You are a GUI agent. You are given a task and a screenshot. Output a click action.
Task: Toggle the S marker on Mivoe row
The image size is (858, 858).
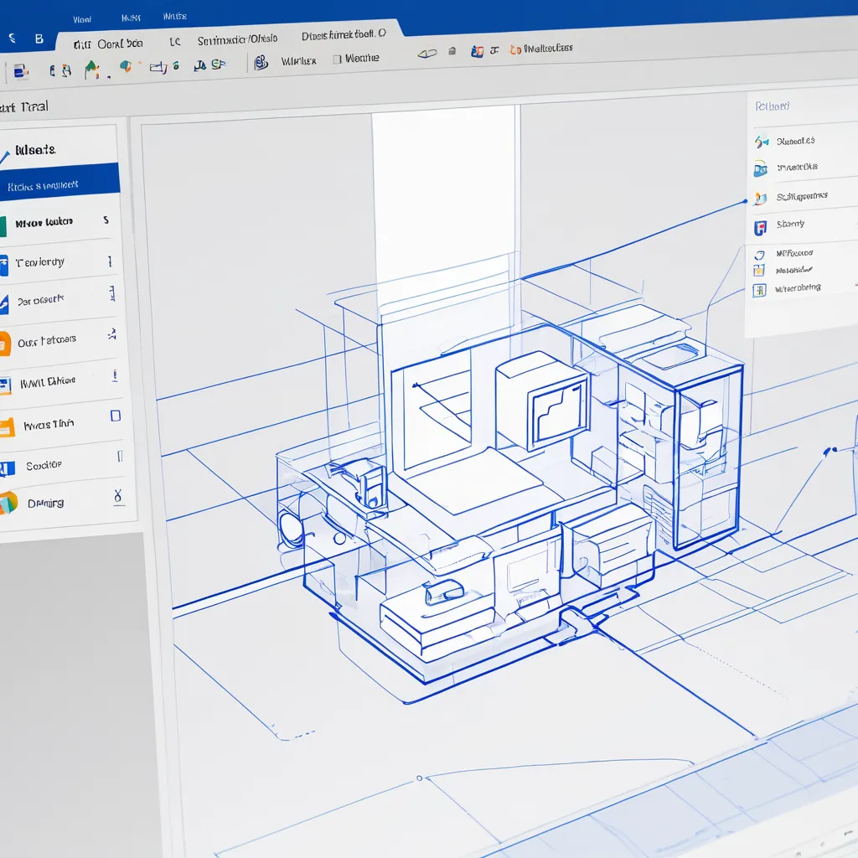pos(106,220)
